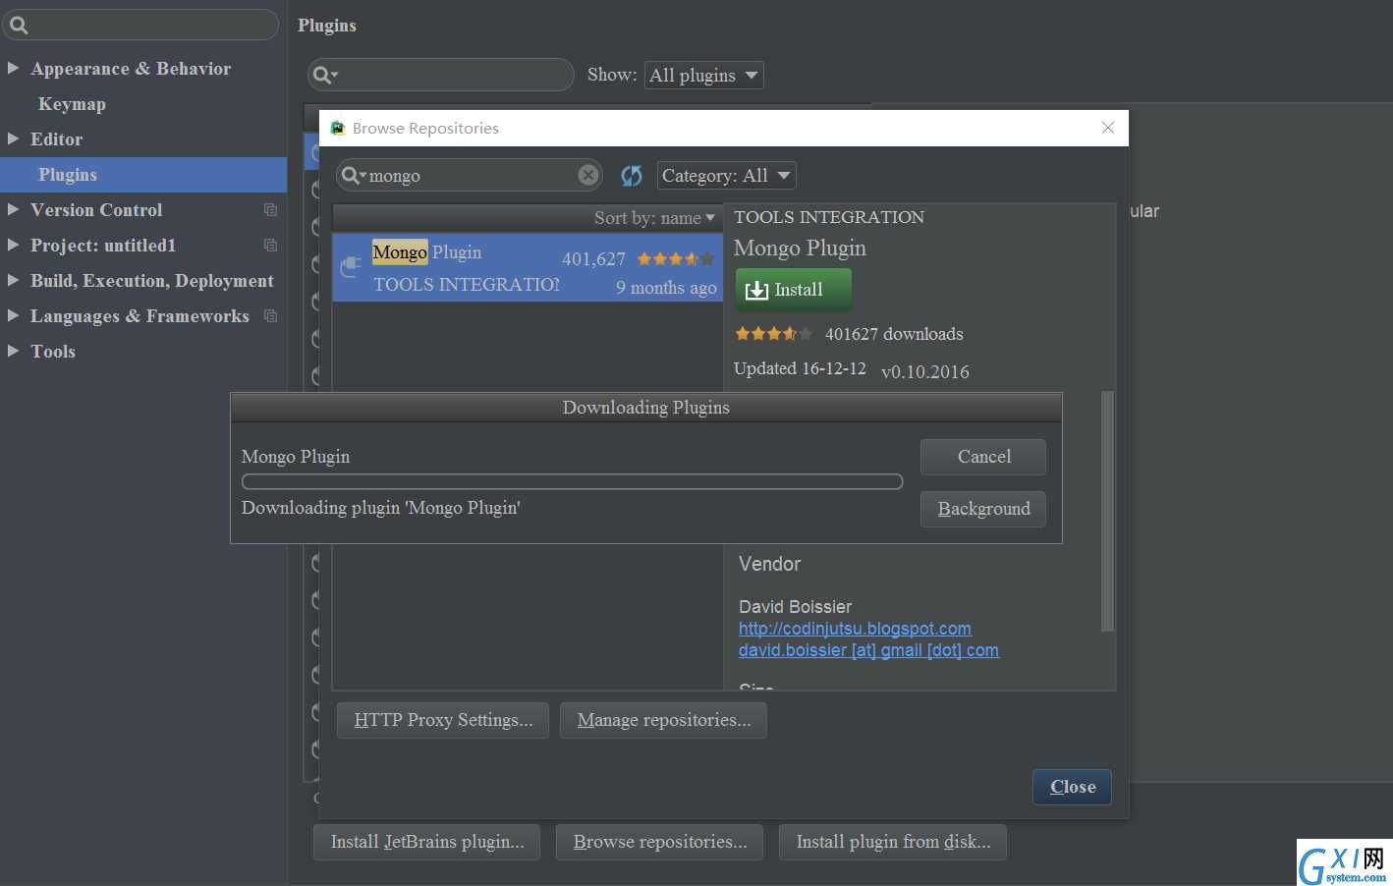Click the Mongo Plugin download progress bar
1393x886 pixels.
tap(572, 482)
